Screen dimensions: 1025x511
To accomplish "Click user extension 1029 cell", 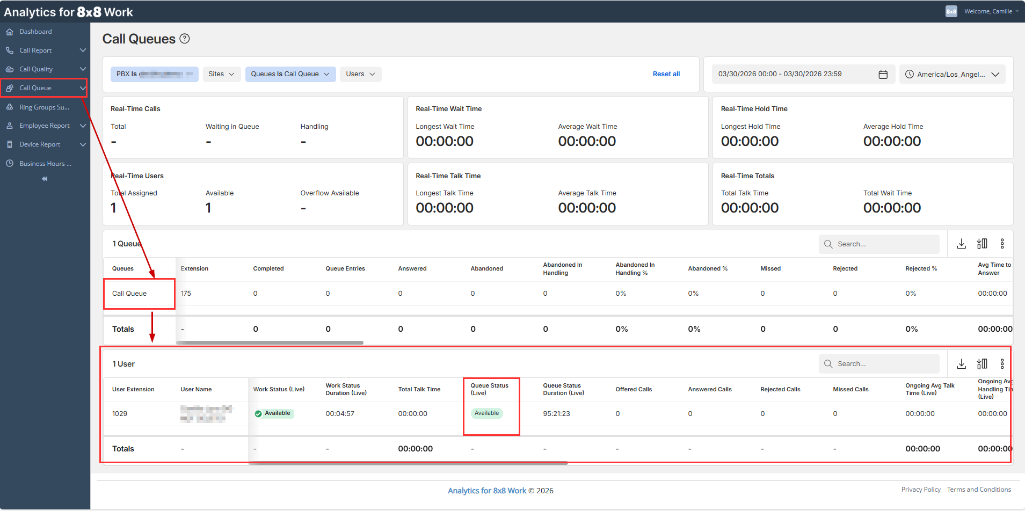I will [120, 414].
